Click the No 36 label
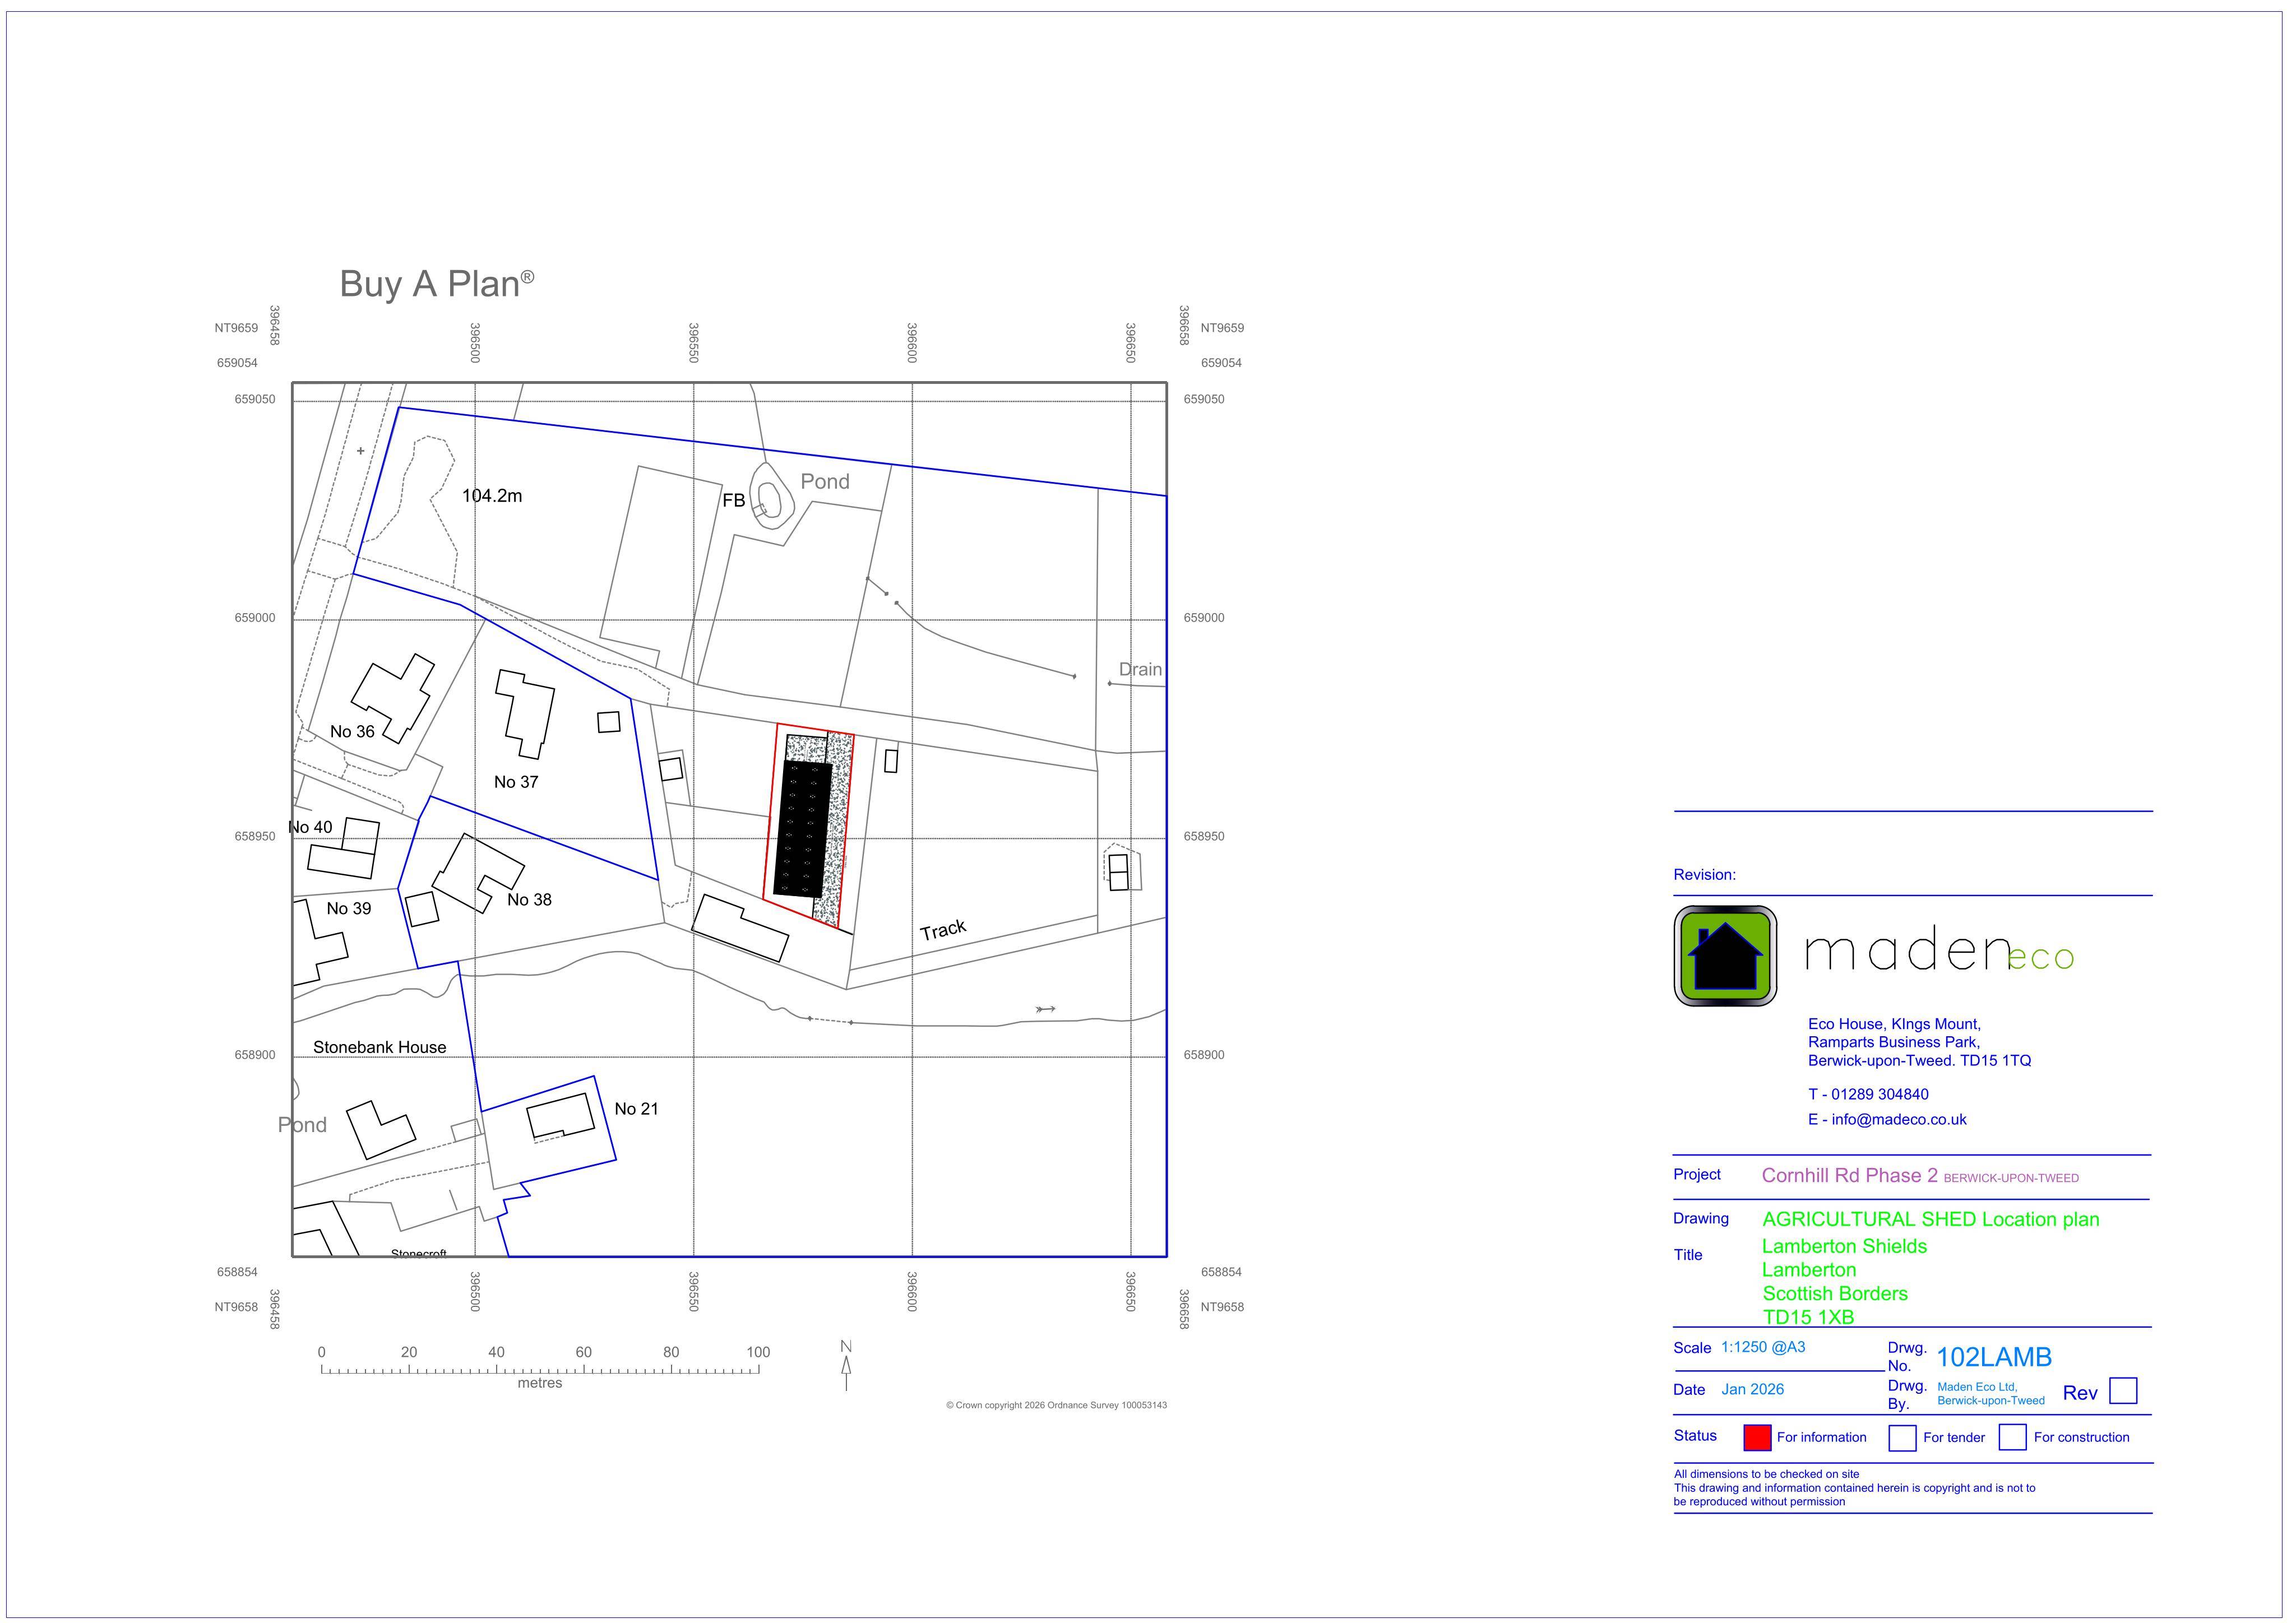This screenshot has height=1623, width=2296. [x=352, y=731]
